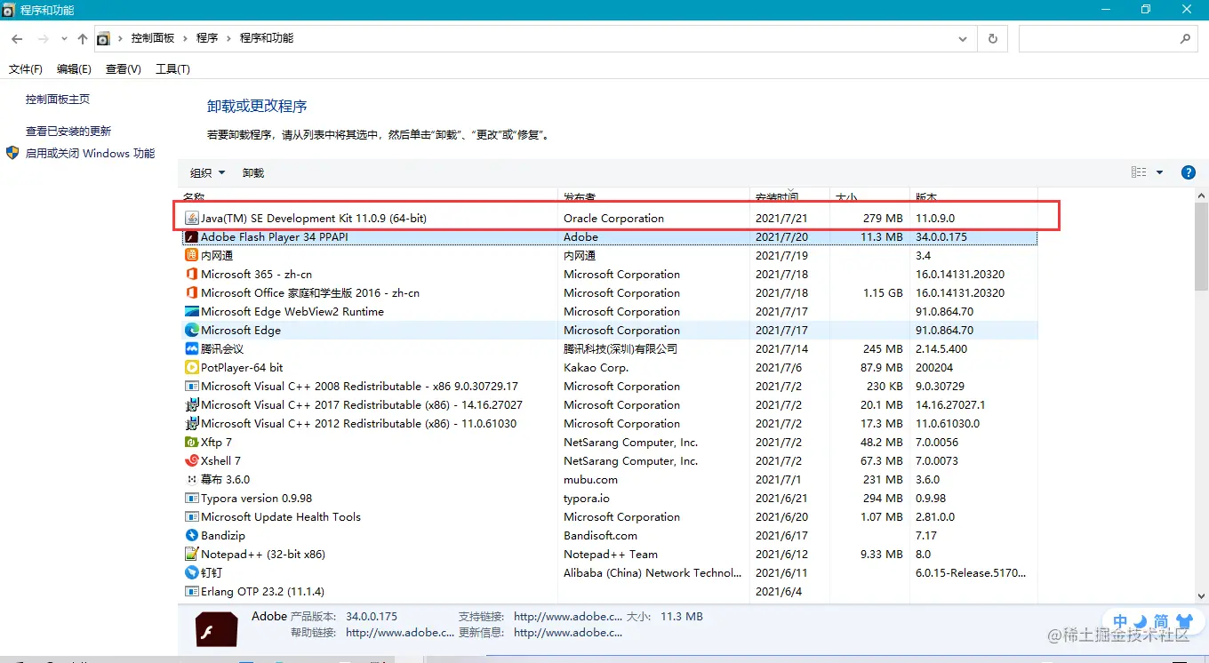
Task: Click the Microsoft Edge browser icon
Action: tap(191, 331)
